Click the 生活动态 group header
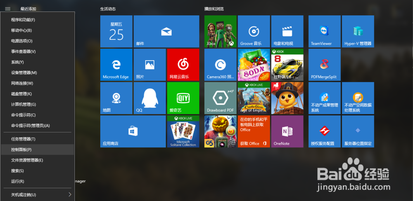Image resolution: width=413 pixels, height=201 pixels. coord(108,9)
